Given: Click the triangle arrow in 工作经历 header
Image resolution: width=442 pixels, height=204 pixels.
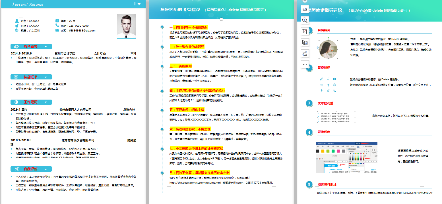Looking at the screenshot, I should (x=46, y=102).
